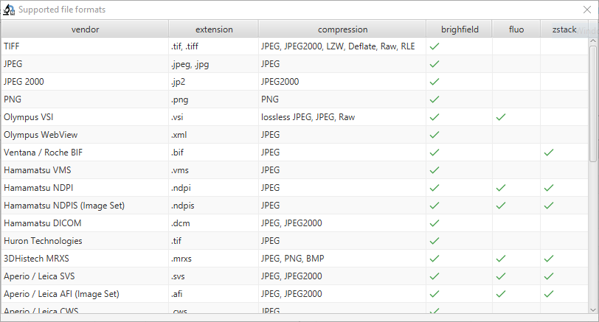Click the zstack checkmark for Ventana / Roche BIF
The height and width of the screenshot is (322, 599).
coord(548,153)
